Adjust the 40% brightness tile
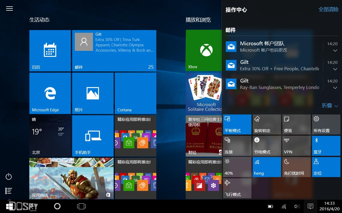Screen dimensions: 342x213 pos(237,167)
